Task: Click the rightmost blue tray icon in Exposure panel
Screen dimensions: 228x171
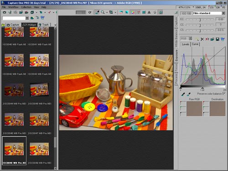Action: (x=223, y=39)
